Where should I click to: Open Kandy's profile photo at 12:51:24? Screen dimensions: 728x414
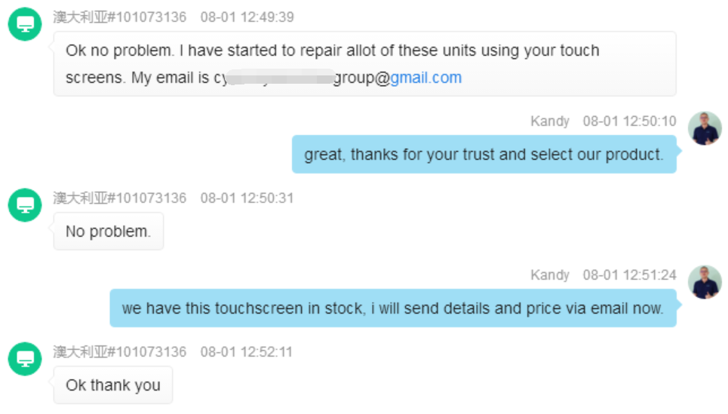[x=705, y=282]
